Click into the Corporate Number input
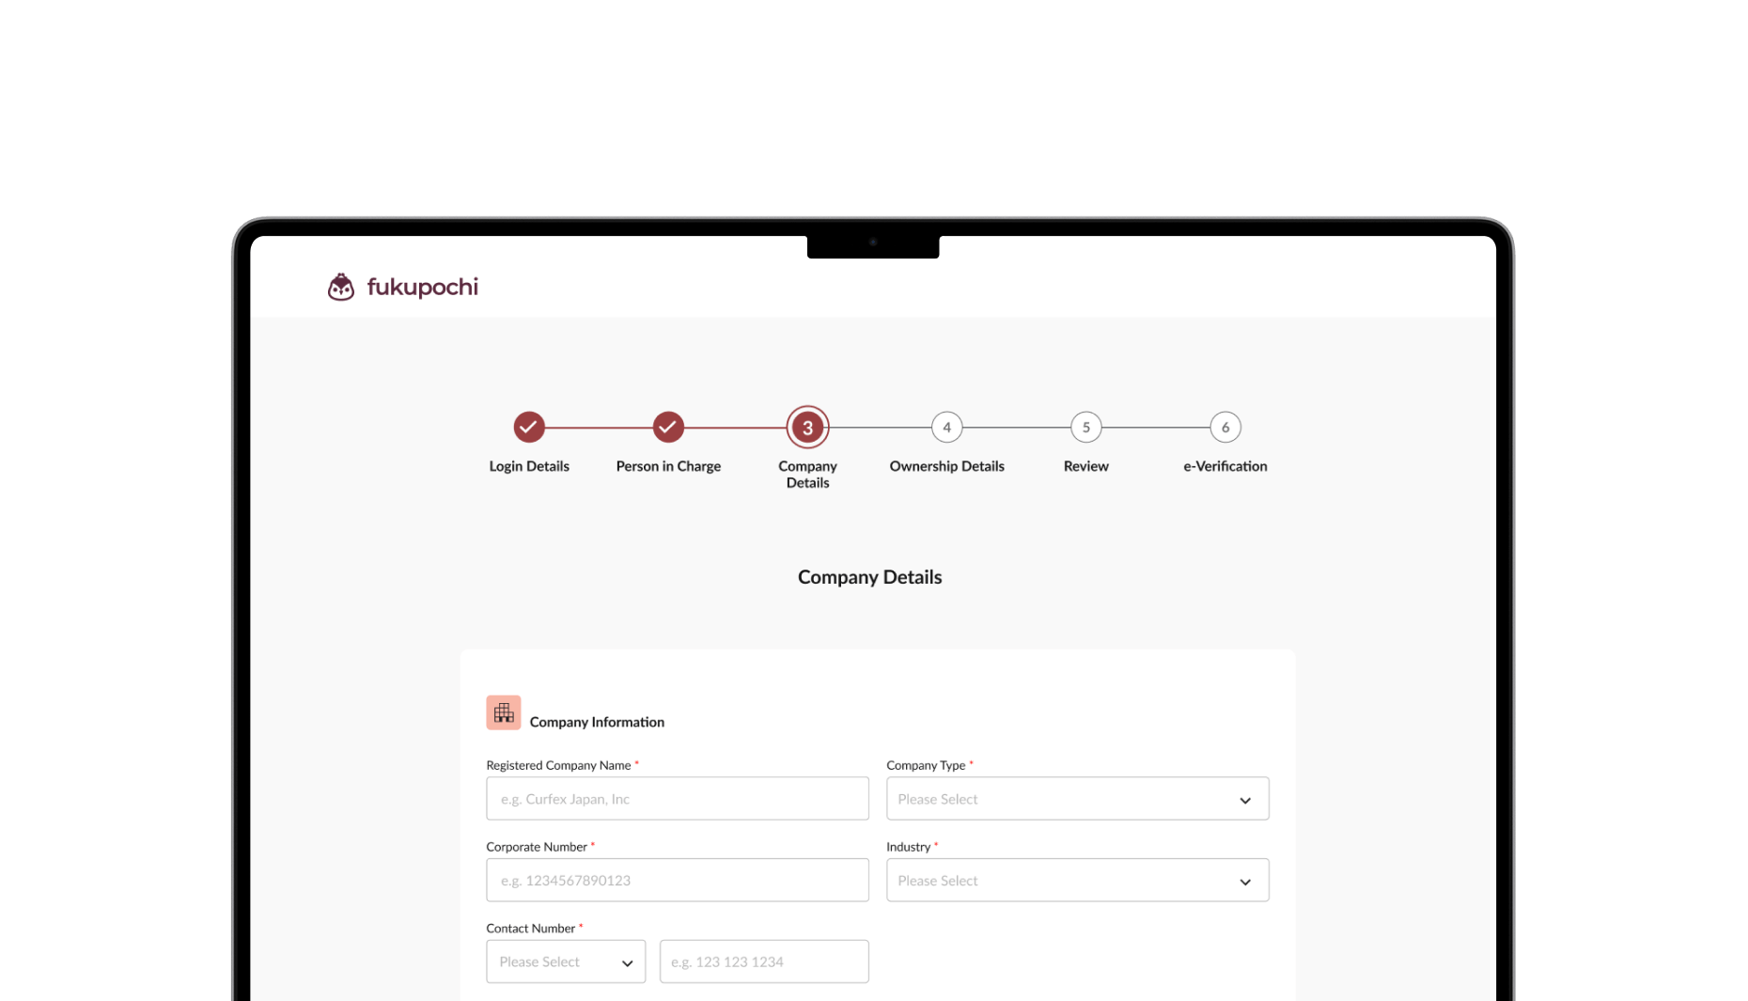 (677, 881)
